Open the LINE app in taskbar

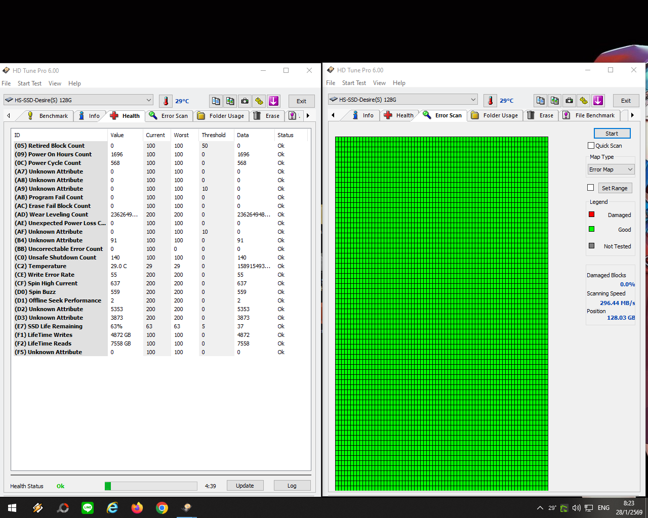88,508
